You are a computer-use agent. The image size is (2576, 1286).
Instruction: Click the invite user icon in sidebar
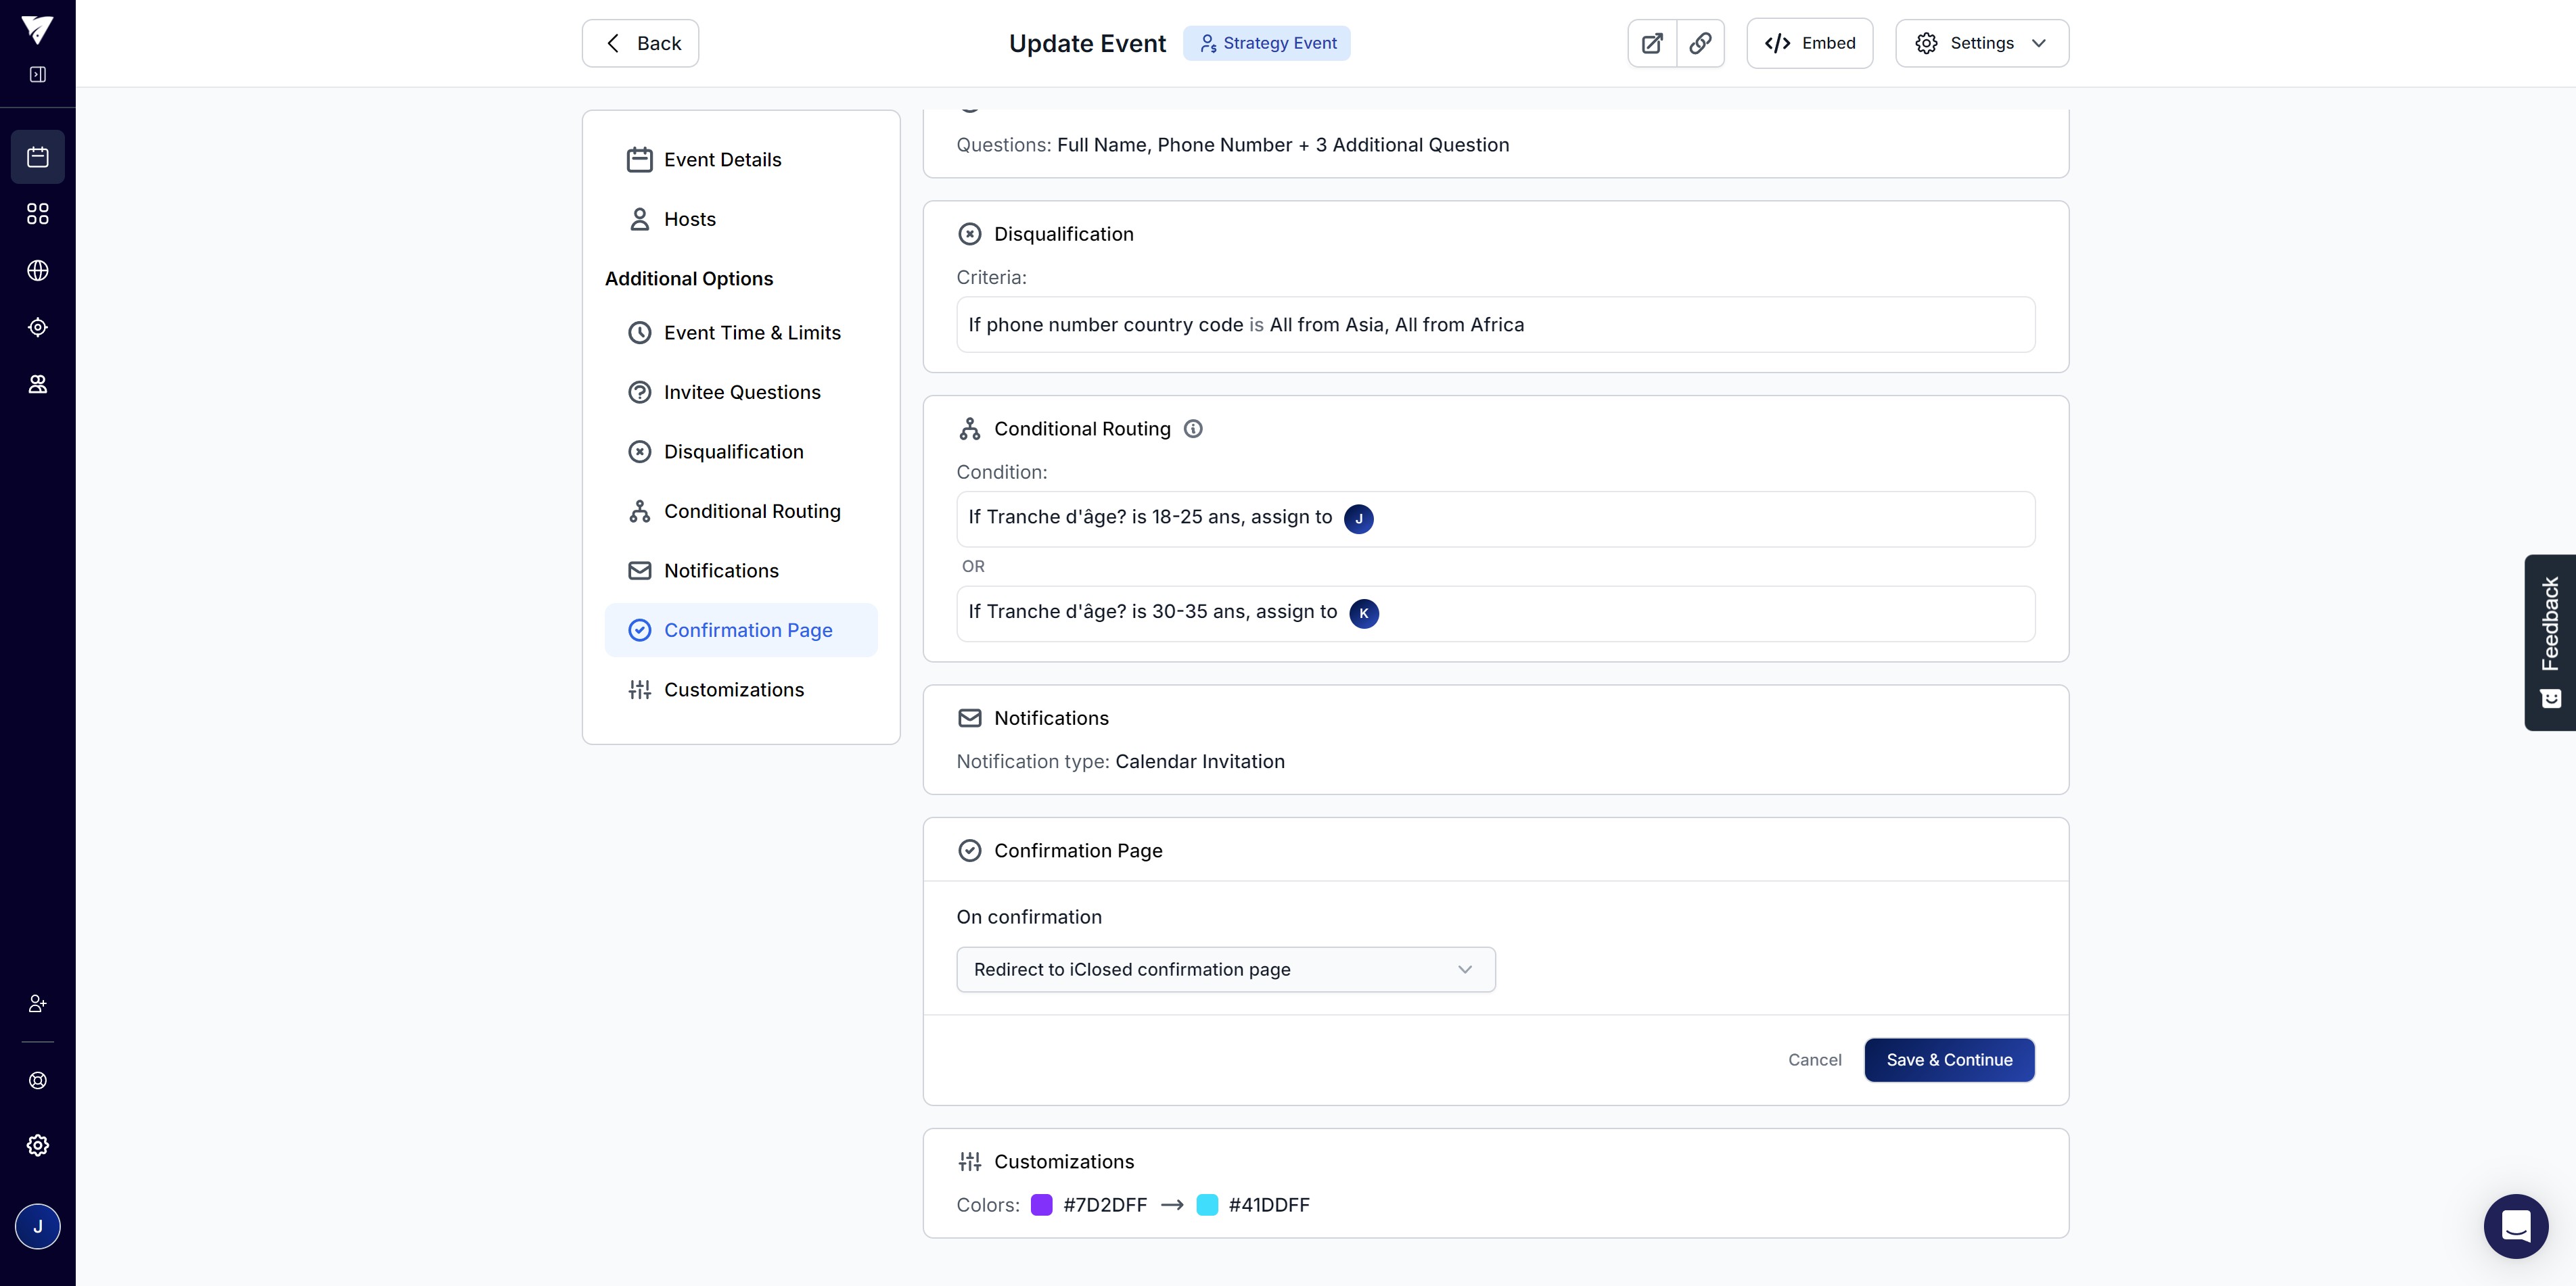[x=37, y=1003]
